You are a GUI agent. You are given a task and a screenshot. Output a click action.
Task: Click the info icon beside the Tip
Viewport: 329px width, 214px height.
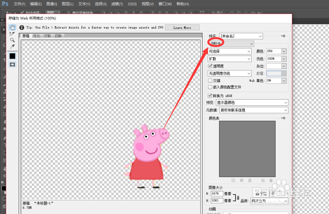pos(22,28)
